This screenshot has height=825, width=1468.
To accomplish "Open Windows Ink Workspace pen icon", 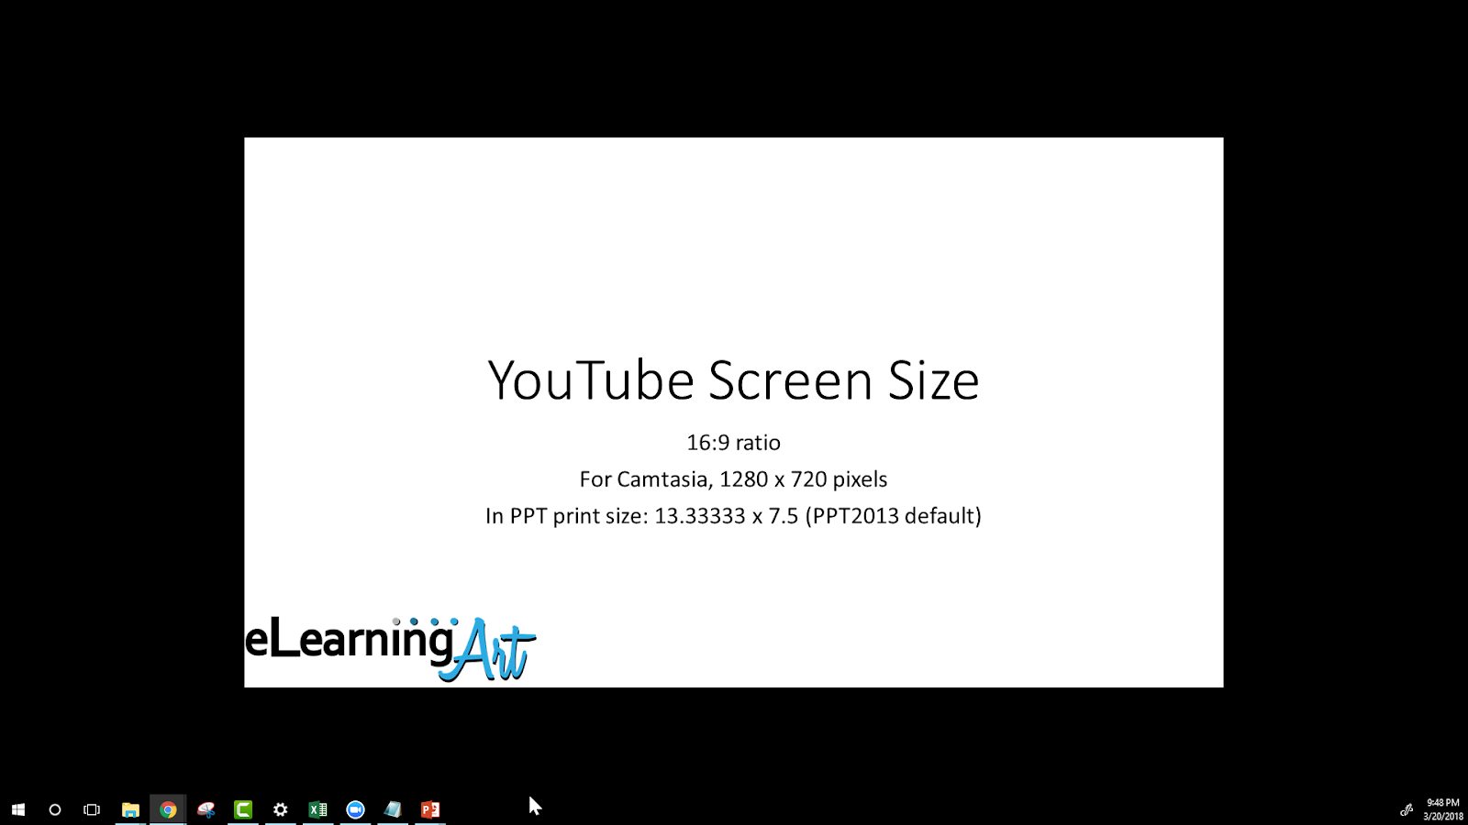I will click(x=1406, y=809).
